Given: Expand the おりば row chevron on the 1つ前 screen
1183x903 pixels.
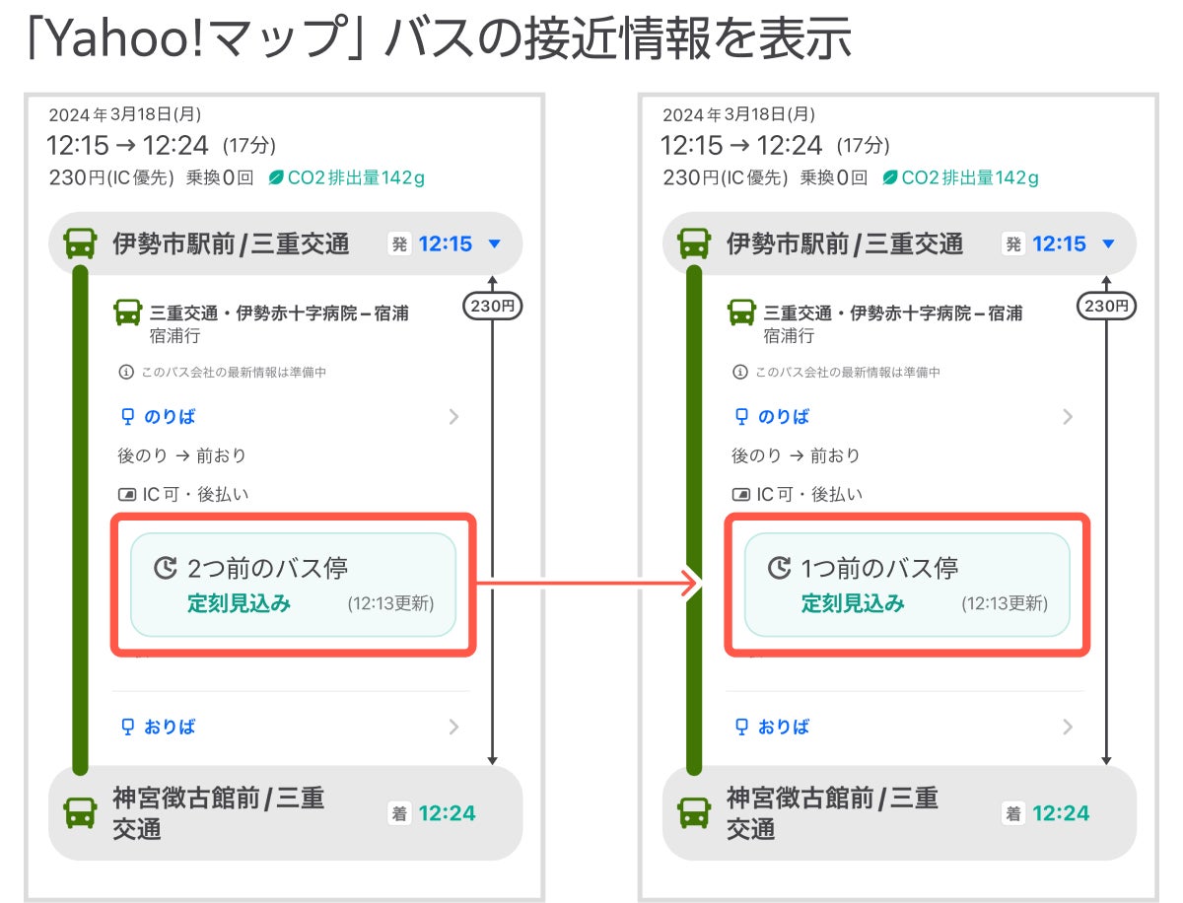Looking at the screenshot, I should point(1068,727).
